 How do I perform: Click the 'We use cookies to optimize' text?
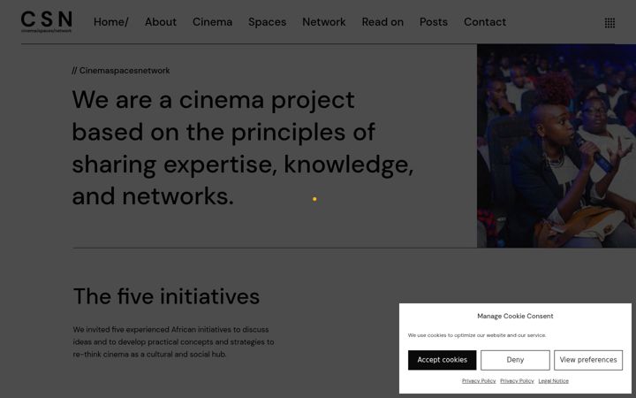tap(477, 335)
